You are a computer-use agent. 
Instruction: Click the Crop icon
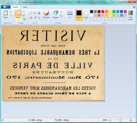pyautogui.click(x=24, y=12)
